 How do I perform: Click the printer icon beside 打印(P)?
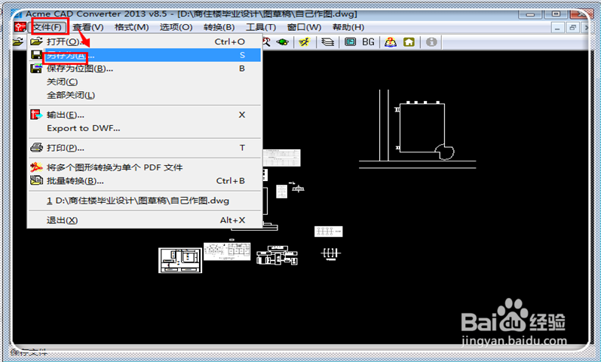click(x=36, y=148)
